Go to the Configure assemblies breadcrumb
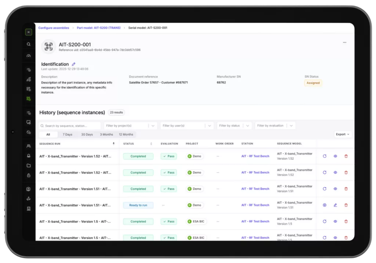 [x=54, y=28]
